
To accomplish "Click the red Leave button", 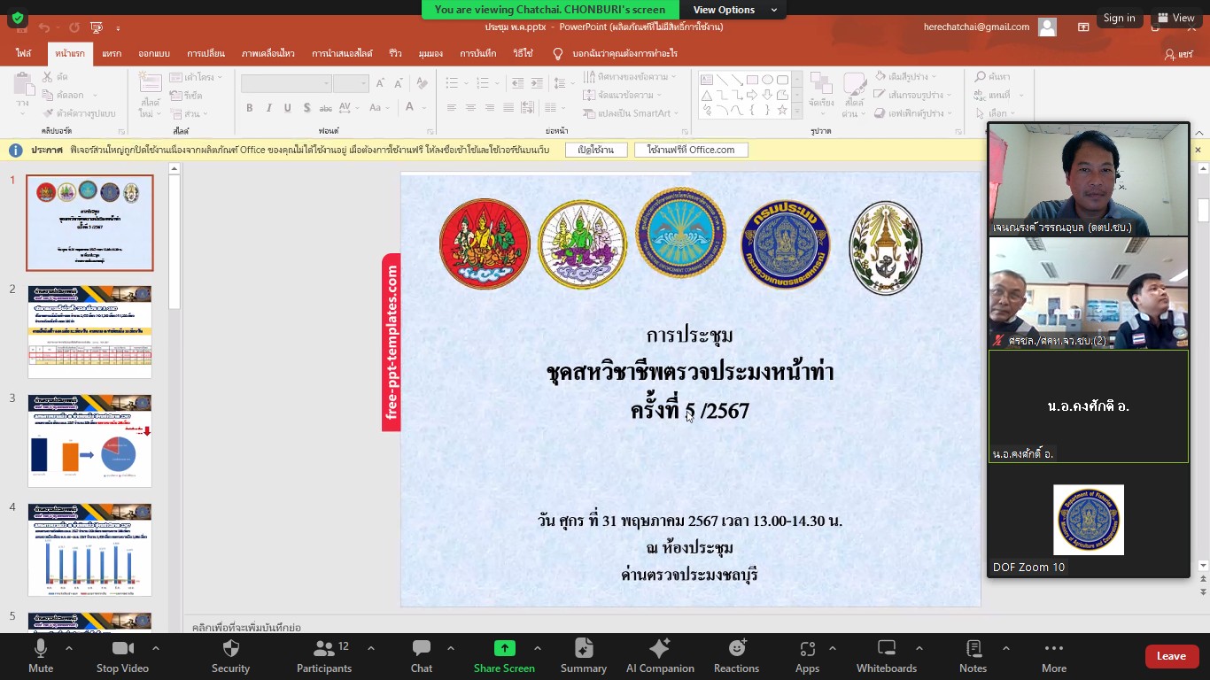I will [1171, 656].
